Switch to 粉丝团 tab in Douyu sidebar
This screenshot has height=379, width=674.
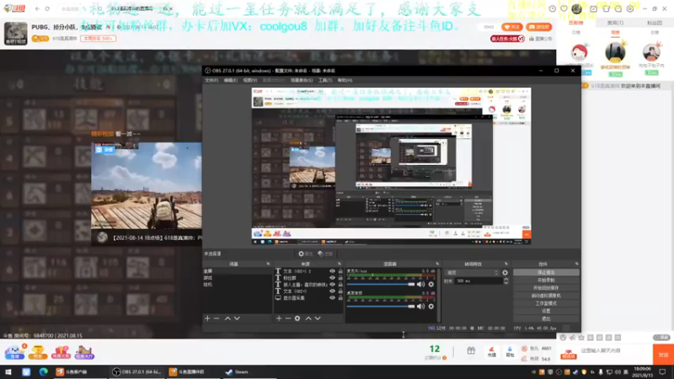click(x=655, y=23)
